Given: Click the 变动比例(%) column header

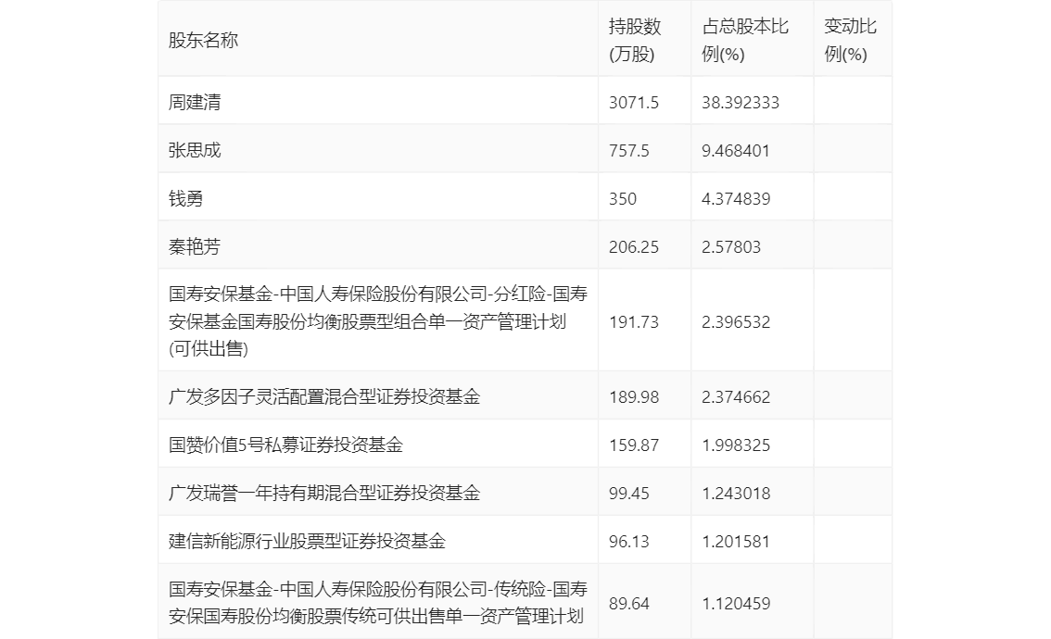Looking at the screenshot, I should [x=850, y=40].
